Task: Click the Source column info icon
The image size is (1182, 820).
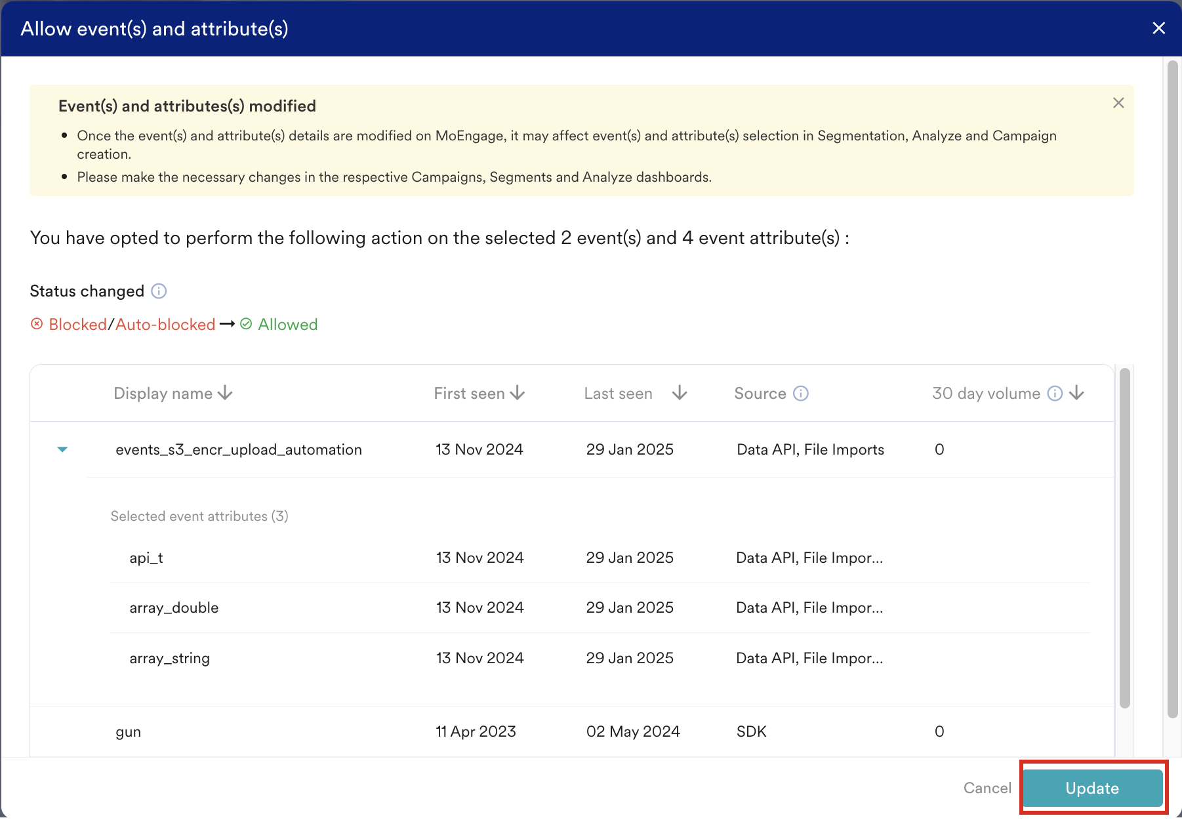Action: [801, 393]
